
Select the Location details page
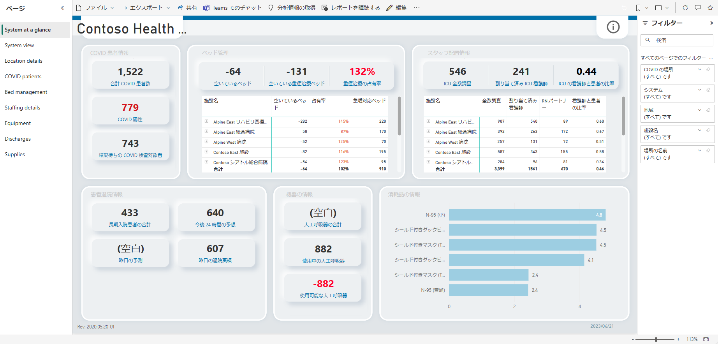pyautogui.click(x=35, y=61)
